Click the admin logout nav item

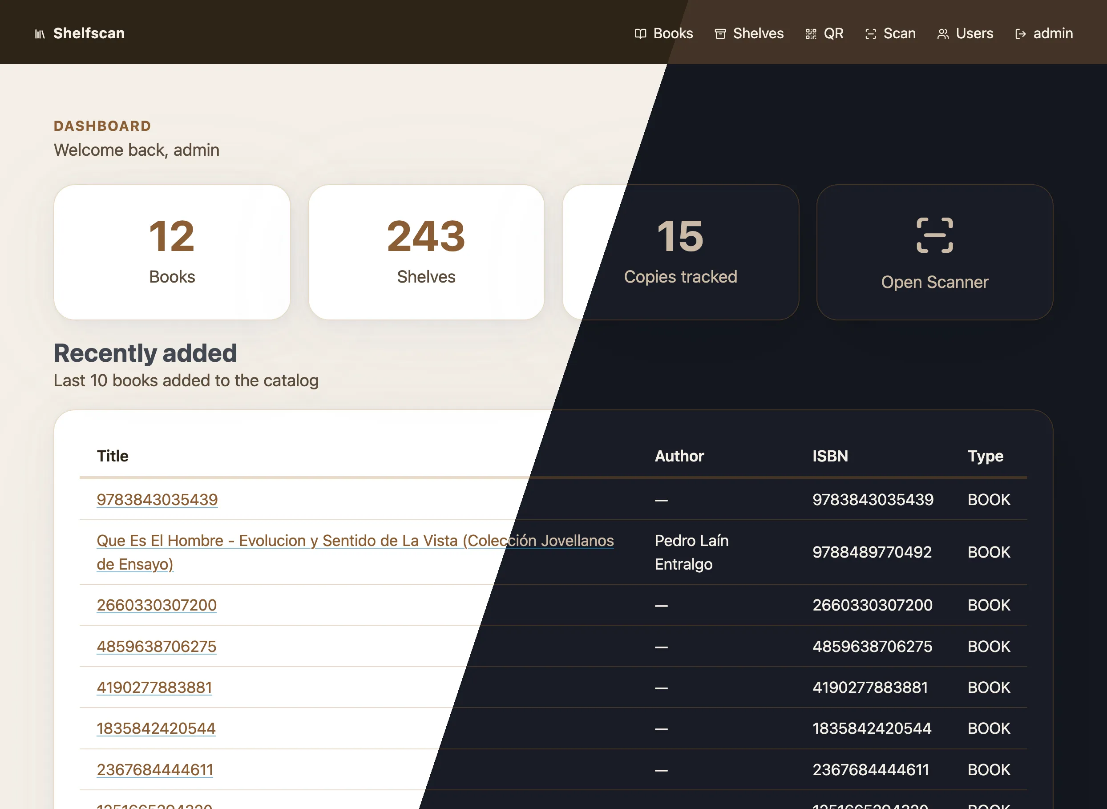tap(1044, 33)
